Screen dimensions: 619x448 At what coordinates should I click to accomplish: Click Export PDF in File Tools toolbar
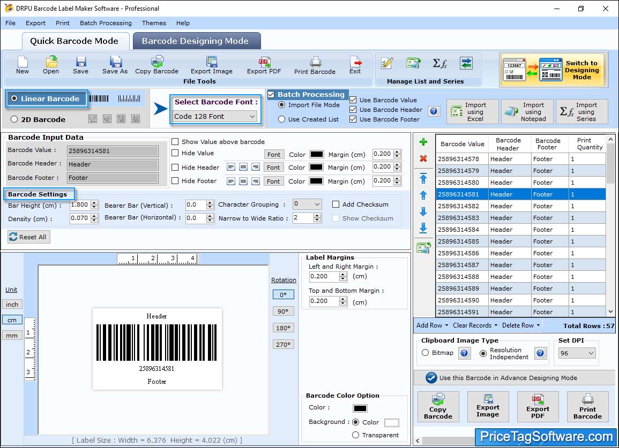point(264,65)
